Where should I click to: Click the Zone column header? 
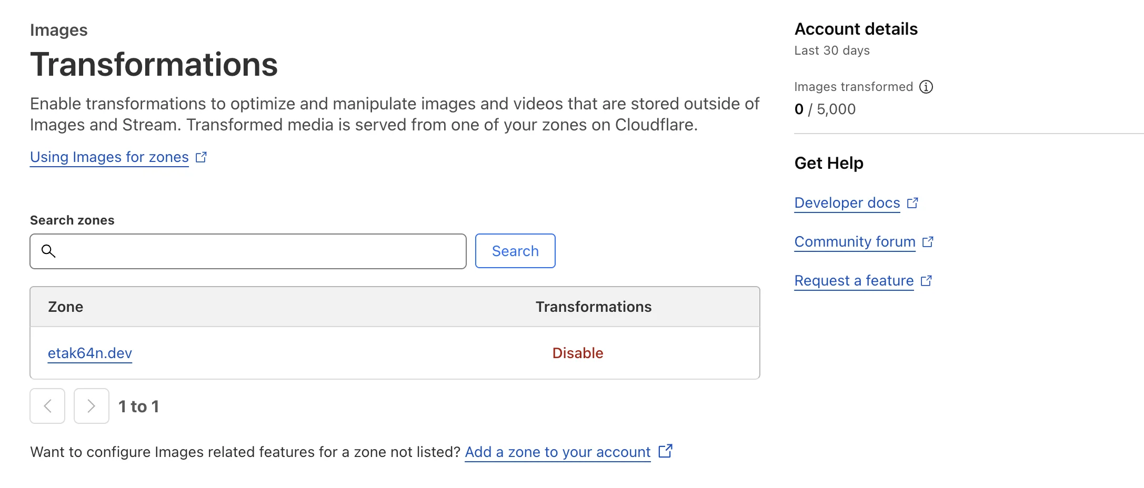[x=66, y=307]
